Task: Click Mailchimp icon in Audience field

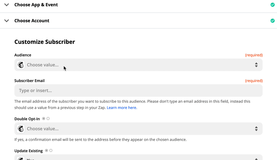Action: [x=21, y=65]
